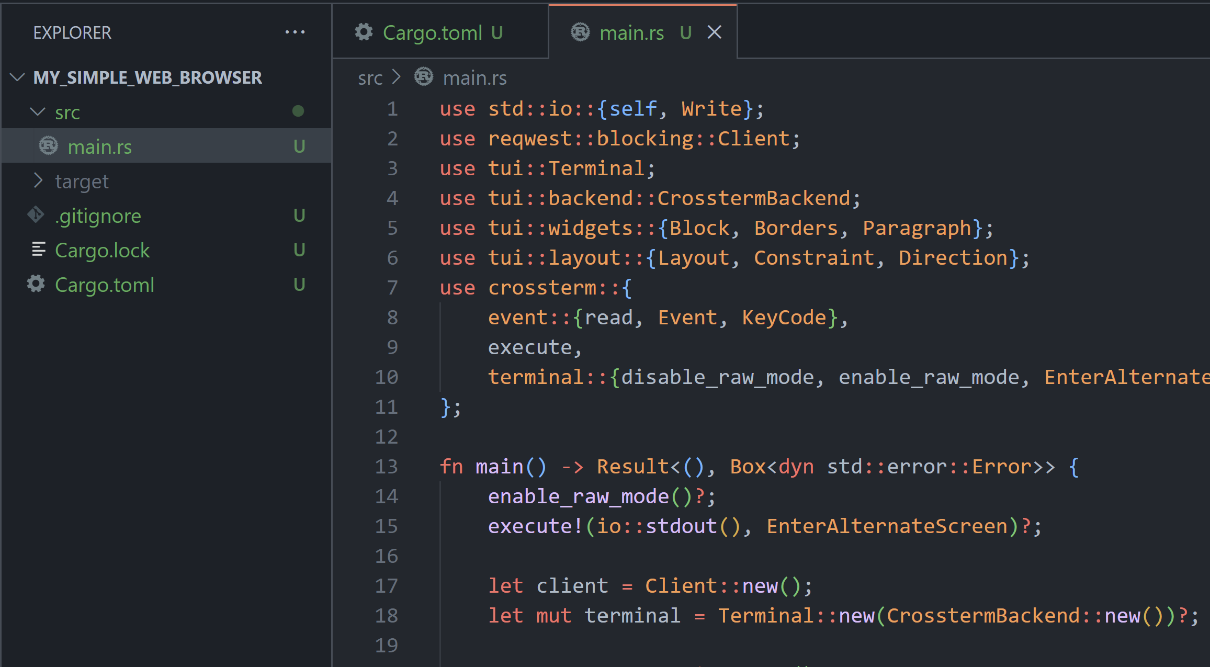Click U badge on Cargo.toml tab

(497, 32)
